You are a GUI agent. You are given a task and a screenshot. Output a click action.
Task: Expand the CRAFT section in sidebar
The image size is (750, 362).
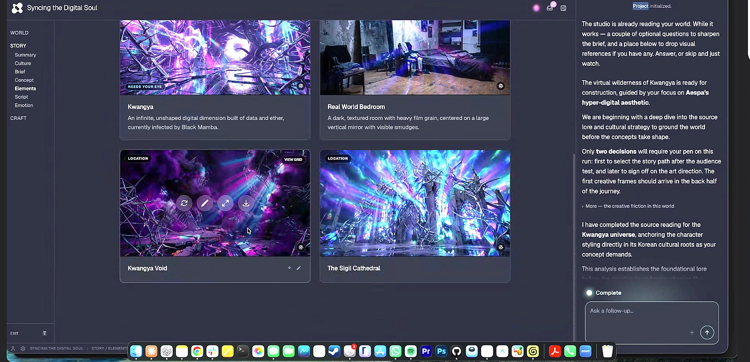[x=18, y=118]
